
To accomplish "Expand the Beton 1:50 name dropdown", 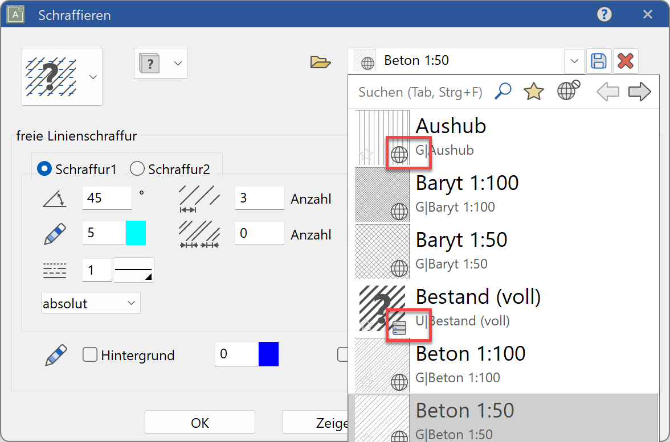I will point(574,61).
